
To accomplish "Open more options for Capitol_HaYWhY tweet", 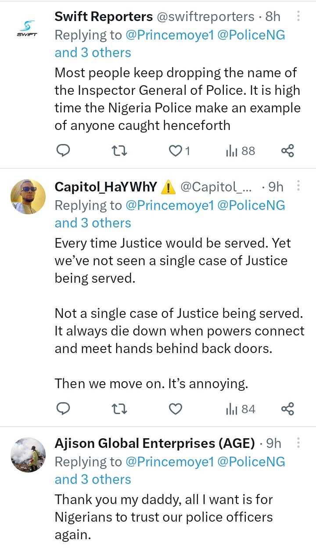I will click(x=298, y=186).
